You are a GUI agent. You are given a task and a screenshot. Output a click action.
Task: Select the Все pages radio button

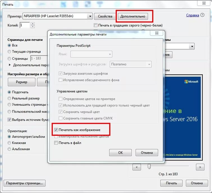click(x=9, y=45)
